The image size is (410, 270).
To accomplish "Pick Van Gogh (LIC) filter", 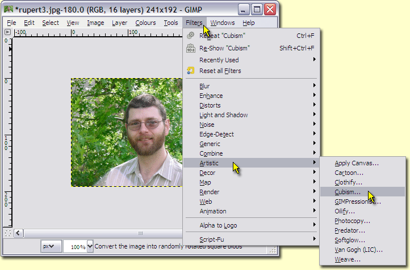I will [x=358, y=250].
